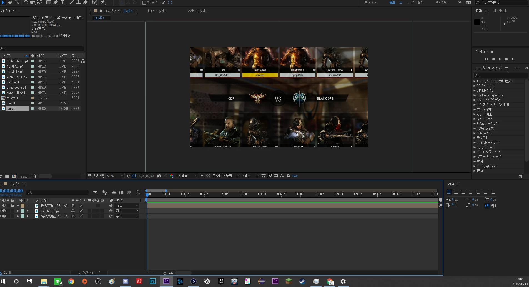This screenshot has height=287, width=529.
Task: Play the preview
Action: click(x=500, y=59)
